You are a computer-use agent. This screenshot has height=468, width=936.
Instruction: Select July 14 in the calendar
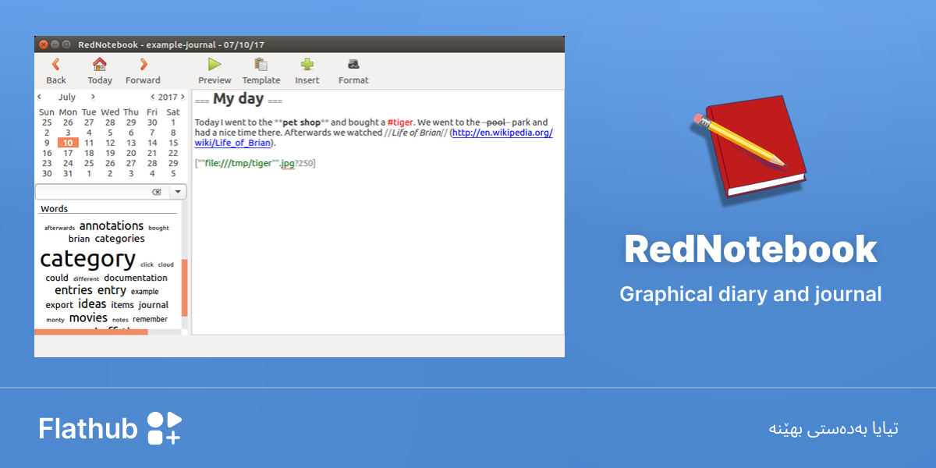152,143
